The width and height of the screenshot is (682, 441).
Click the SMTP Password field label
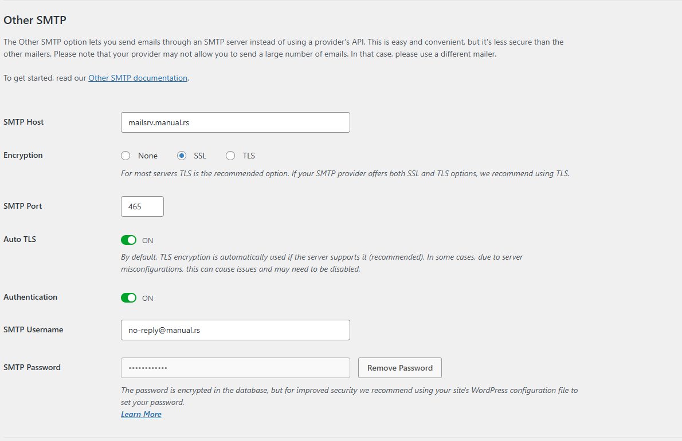32,367
